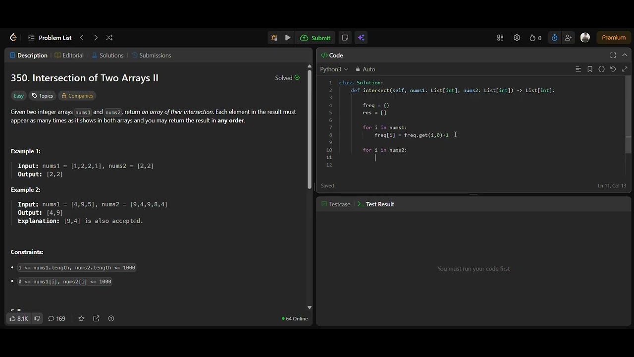Switch to the Solutions tab

pos(107,56)
